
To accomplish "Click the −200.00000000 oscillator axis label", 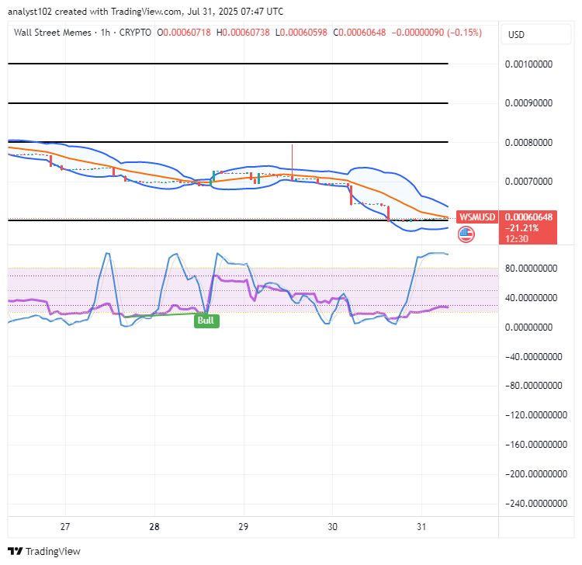I will click(x=536, y=474).
